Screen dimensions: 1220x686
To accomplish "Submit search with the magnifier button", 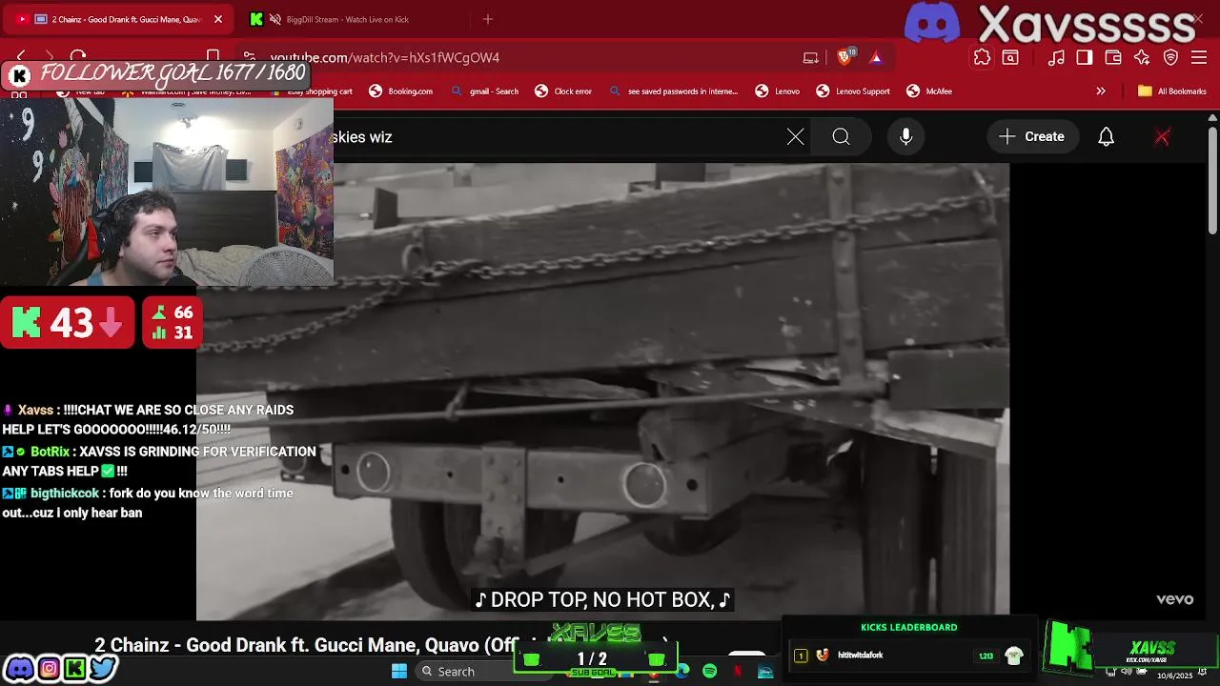I will click(841, 137).
